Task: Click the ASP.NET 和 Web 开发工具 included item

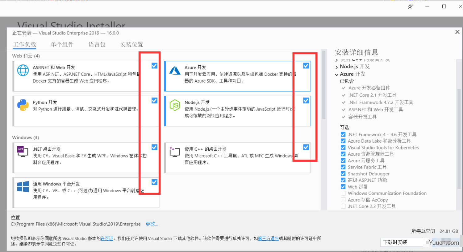Action: [376, 110]
